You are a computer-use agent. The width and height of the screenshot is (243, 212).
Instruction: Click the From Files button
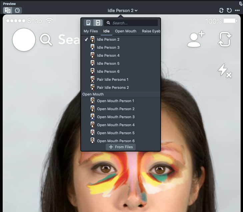pos(121,147)
